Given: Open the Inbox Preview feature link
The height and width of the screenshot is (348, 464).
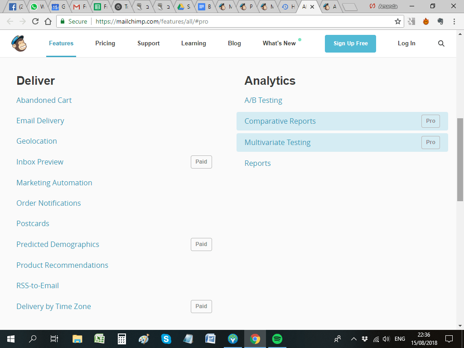Looking at the screenshot, I should point(40,162).
